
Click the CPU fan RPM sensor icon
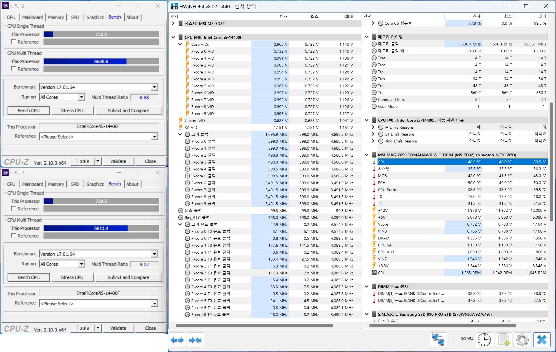374,273
